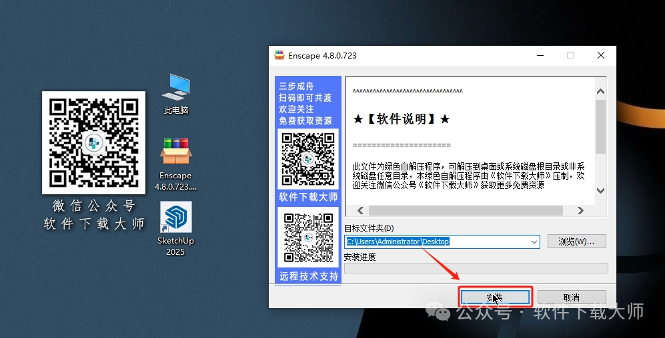Minimize the Enscape installer window
The height and width of the screenshot is (338, 665).
coord(540,55)
